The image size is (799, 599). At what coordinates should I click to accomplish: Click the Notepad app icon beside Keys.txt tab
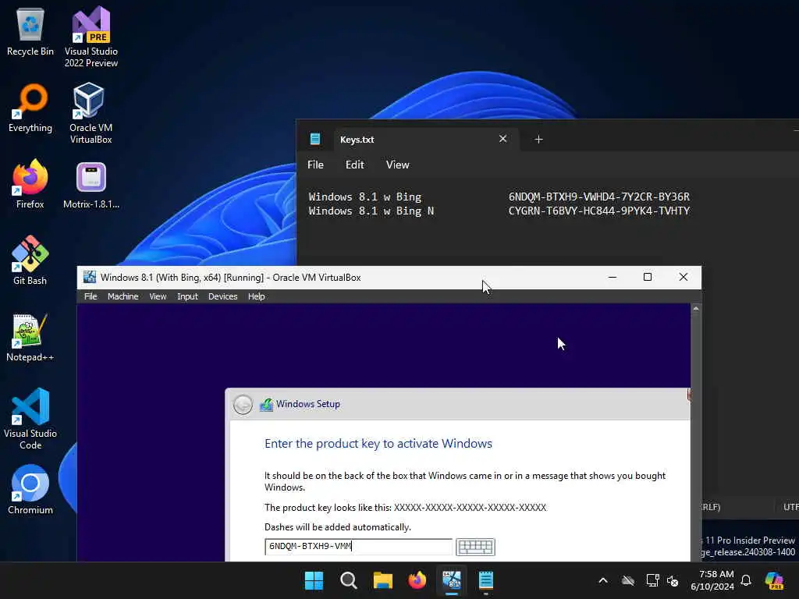click(x=315, y=139)
